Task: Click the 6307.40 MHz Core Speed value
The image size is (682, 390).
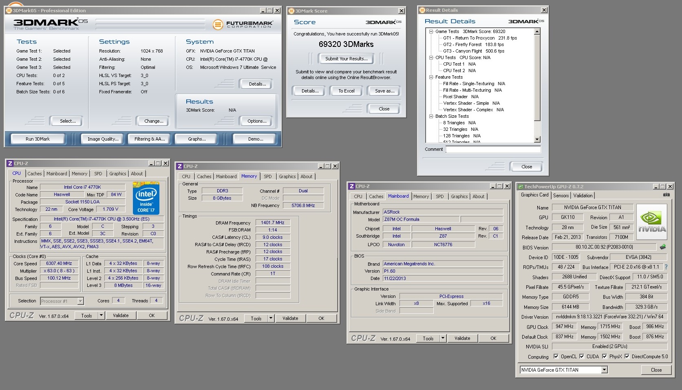Action: [59, 263]
